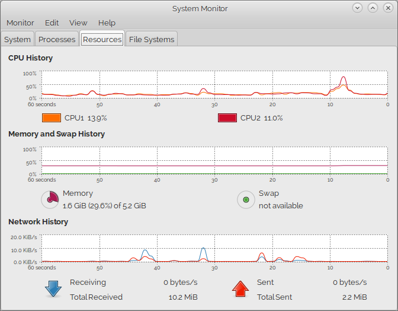Open the View menu

coord(78,23)
